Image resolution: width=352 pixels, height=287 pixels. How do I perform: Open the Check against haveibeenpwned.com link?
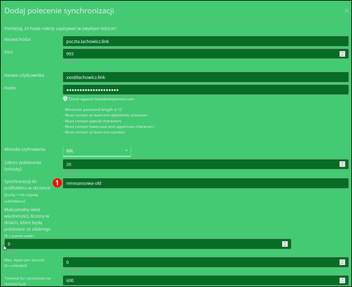pos(101,99)
